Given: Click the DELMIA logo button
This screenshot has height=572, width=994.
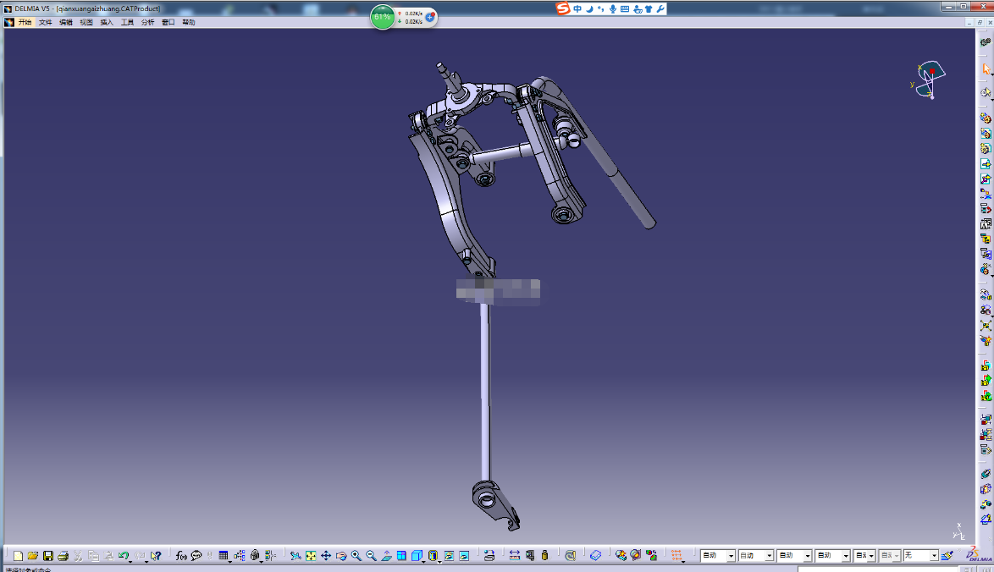Looking at the screenshot, I should [x=980, y=555].
